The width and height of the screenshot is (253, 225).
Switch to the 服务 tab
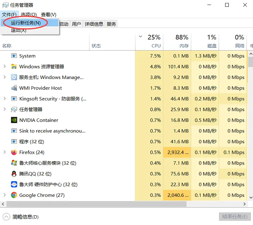111,24
